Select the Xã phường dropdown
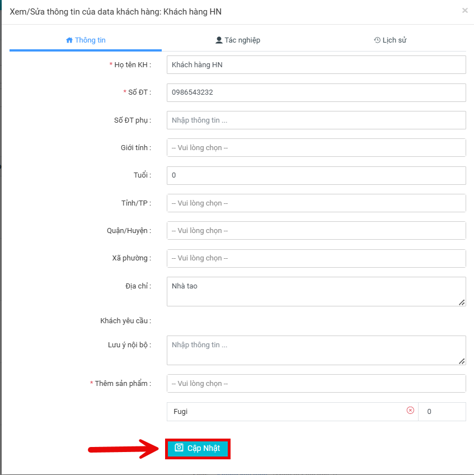The height and width of the screenshot is (475, 474). pyautogui.click(x=316, y=258)
